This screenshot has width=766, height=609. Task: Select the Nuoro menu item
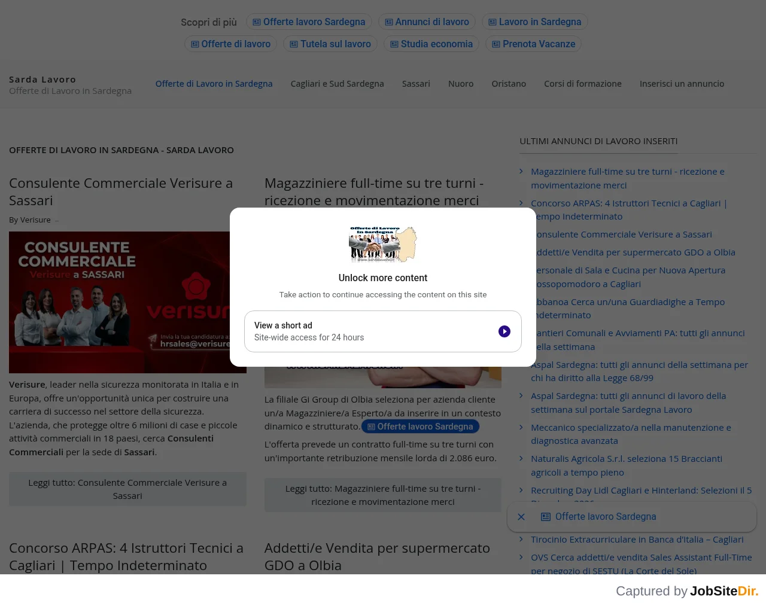point(461,84)
